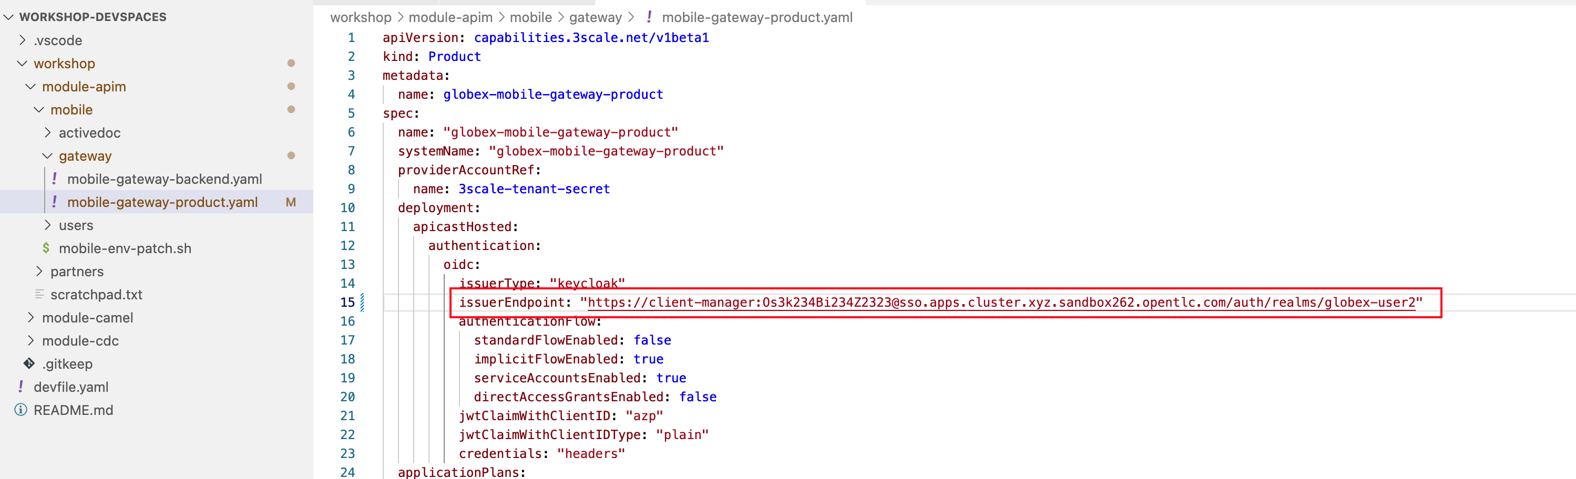Click jwtClaimWithClientID "azp" value
The height and width of the screenshot is (479, 1576).
(644, 416)
